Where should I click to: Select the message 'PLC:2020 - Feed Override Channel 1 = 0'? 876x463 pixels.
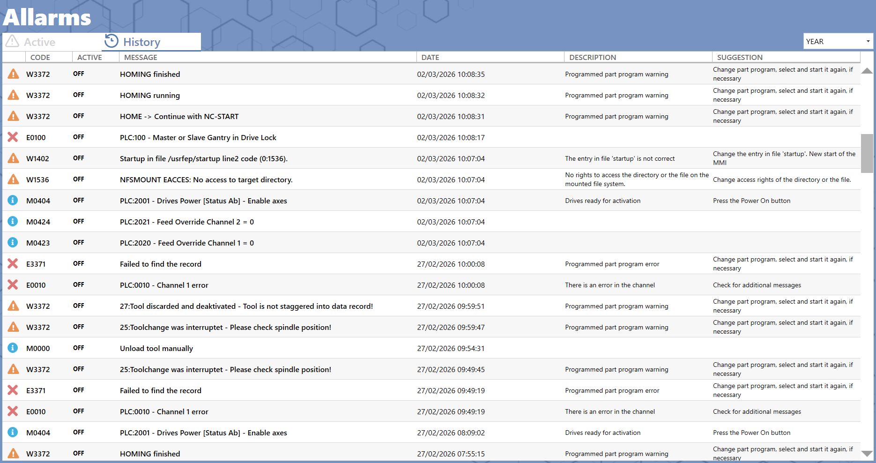(187, 243)
